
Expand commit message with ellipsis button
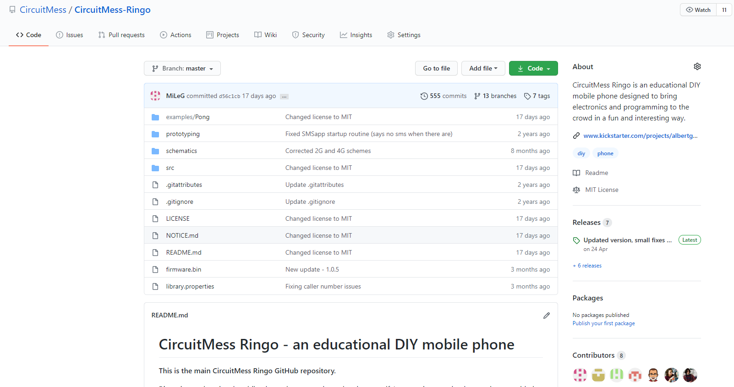click(x=284, y=97)
